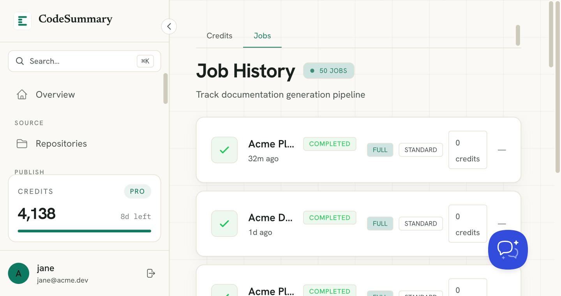Click the 4,138 credits value
The width and height of the screenshot is (561, 296).
coord(37,214)
